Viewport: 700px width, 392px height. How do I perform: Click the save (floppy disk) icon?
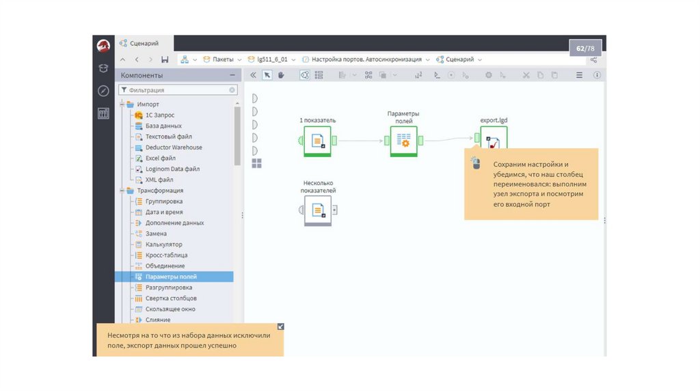(x=165, y=59)
